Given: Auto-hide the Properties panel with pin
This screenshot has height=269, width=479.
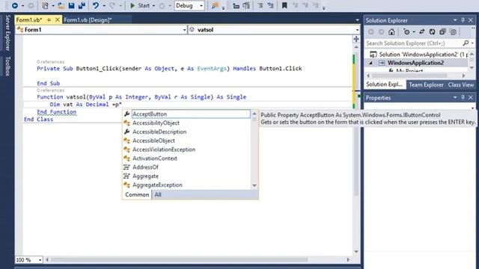Looking at the screenshot, I should pos(463,98).
